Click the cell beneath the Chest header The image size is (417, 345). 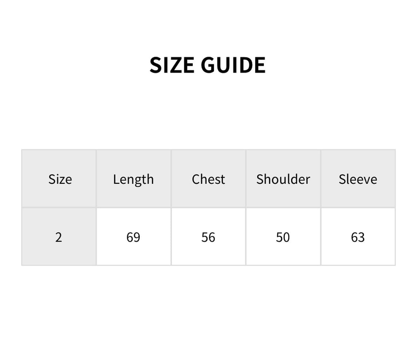pyautogui.click(x=208, y=237)
